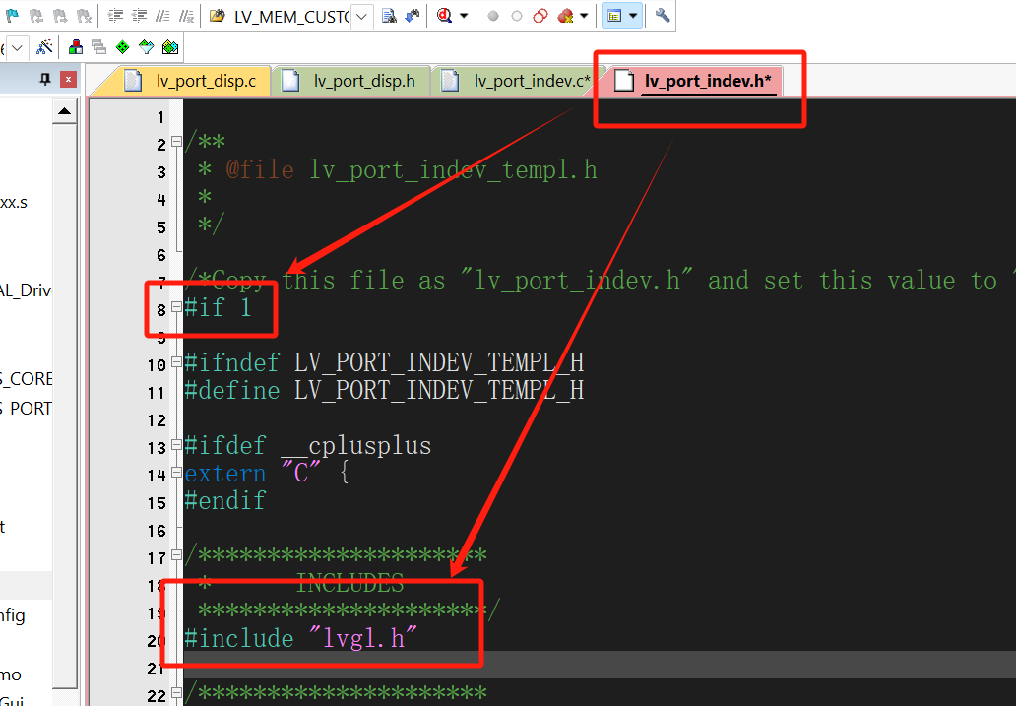Expand the debug icon dropdown arrow

point(464,16)
